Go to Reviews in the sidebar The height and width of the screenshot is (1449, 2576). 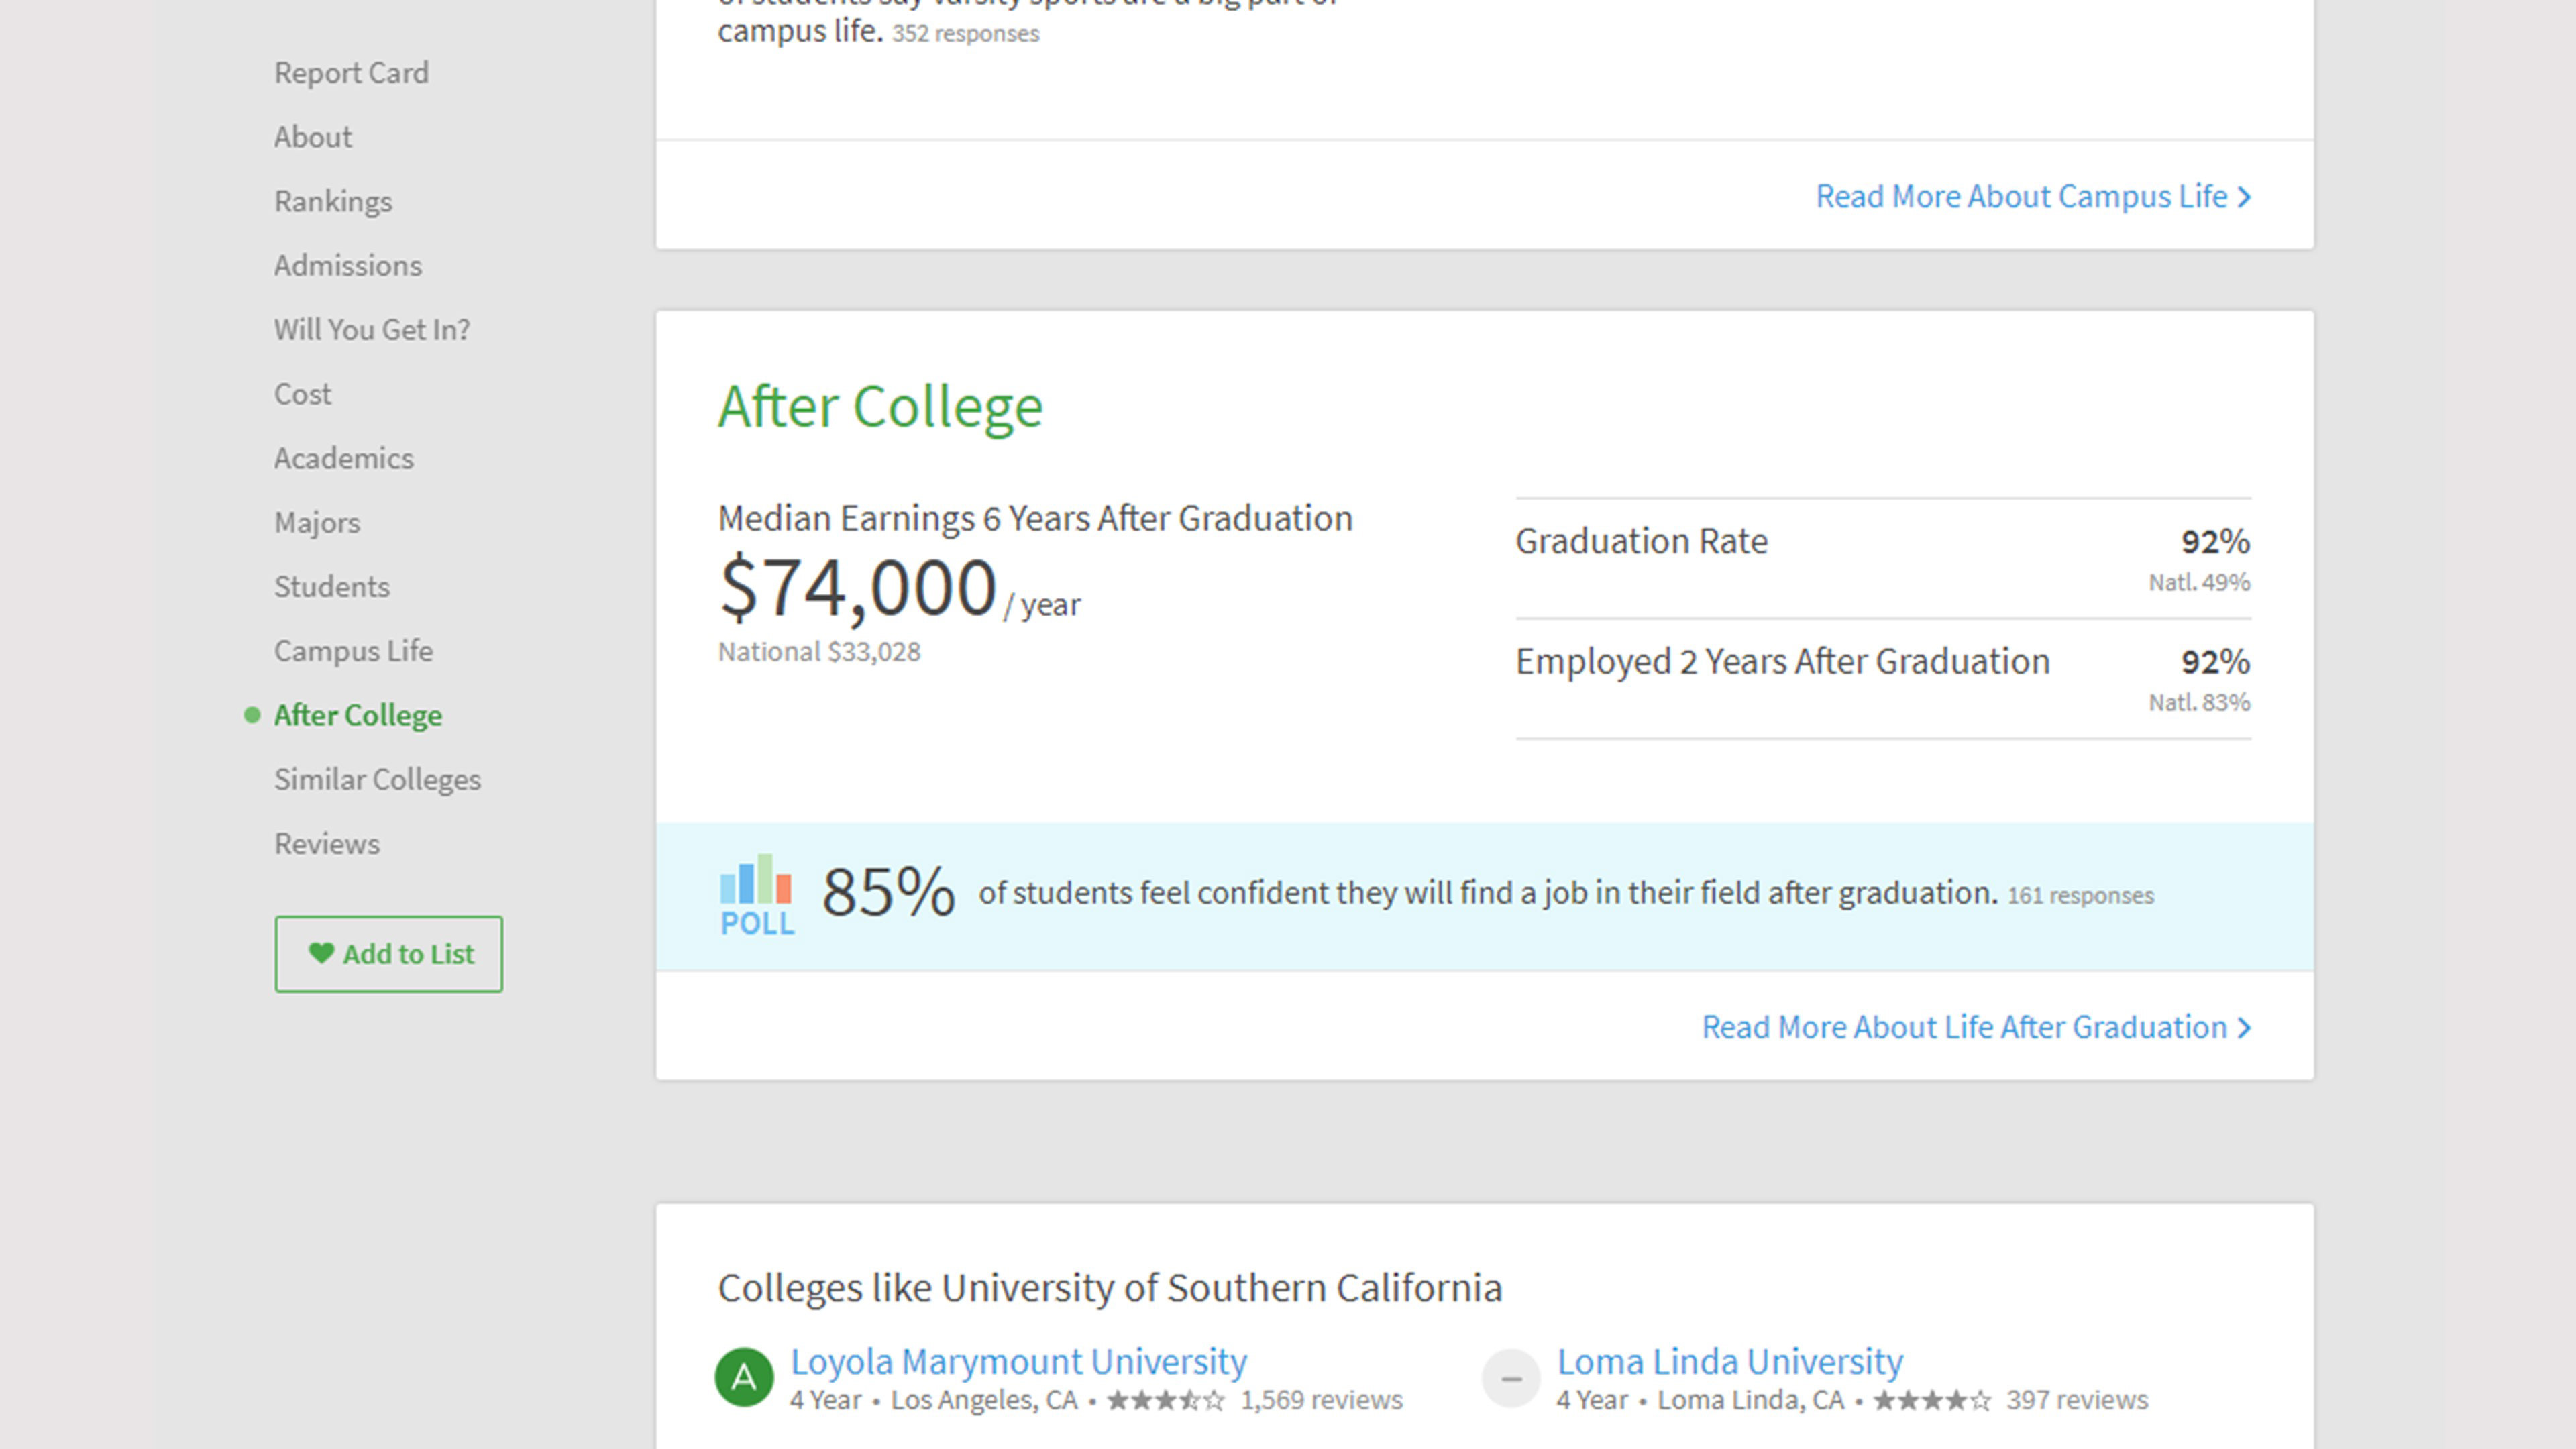click(x=327, y=844)
